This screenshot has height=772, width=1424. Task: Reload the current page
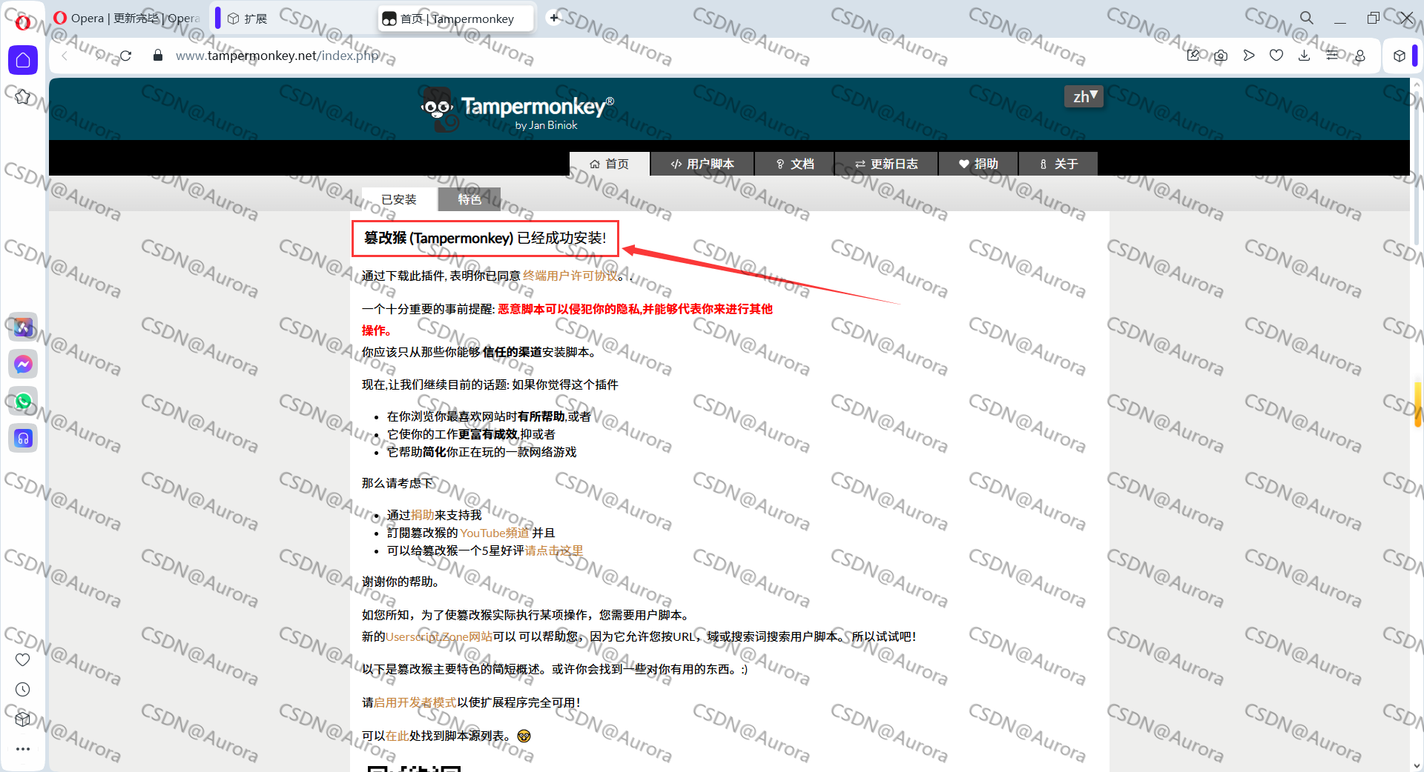click(x=125, y=56)
